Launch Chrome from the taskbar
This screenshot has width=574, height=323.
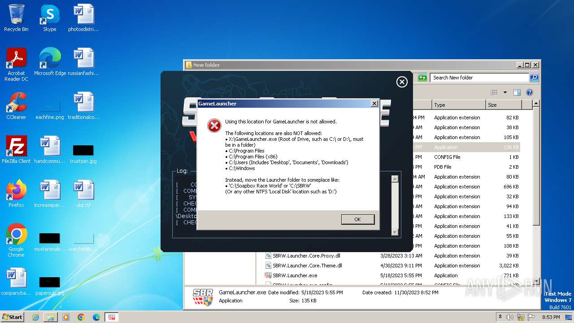coord(81,317)
